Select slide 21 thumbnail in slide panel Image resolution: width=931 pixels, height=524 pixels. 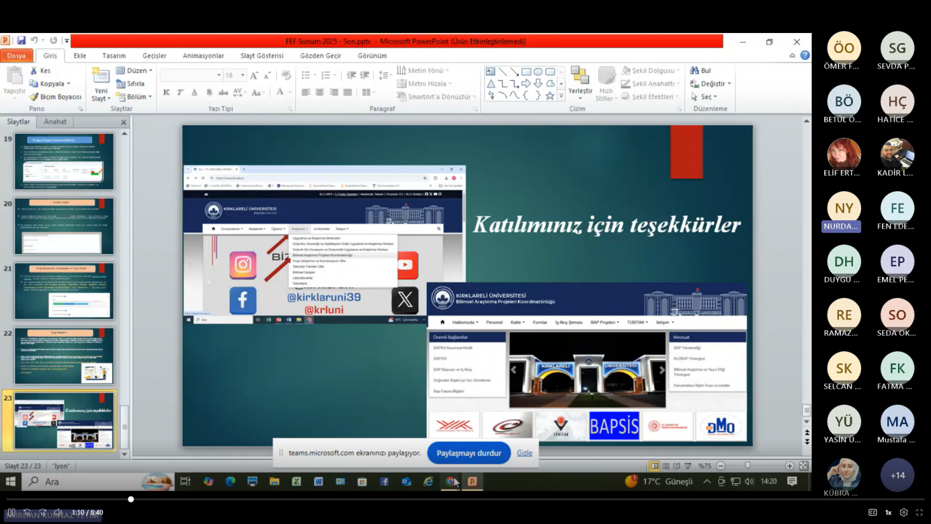click(x=64, y=291)
